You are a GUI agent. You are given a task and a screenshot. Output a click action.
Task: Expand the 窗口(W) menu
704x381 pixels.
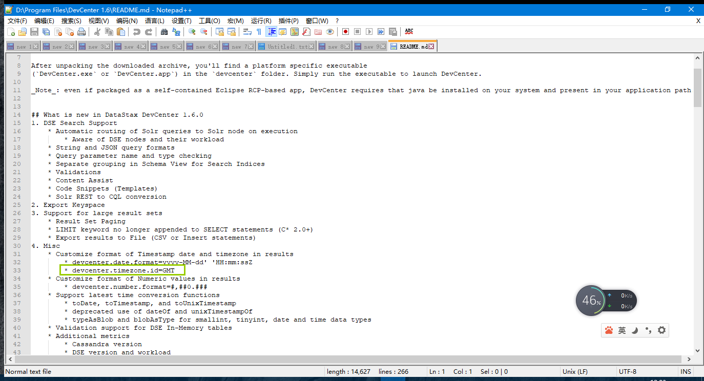coord(317,20)
